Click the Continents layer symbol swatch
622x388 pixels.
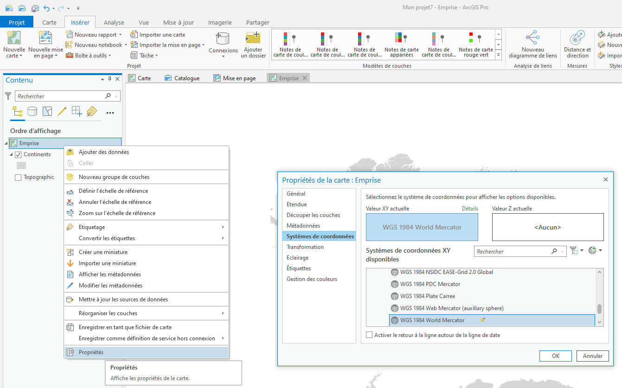[21, 165]
